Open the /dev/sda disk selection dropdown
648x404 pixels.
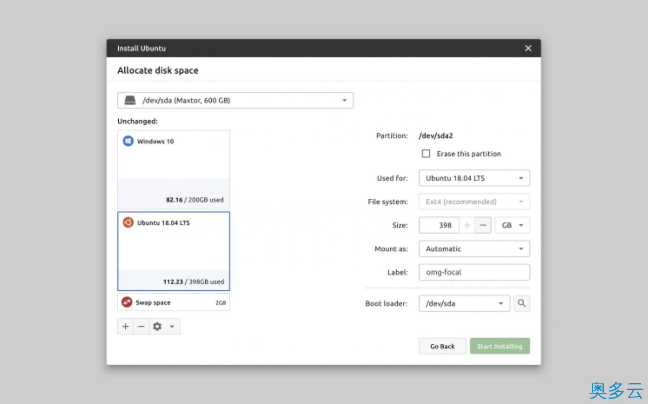tap(235, 100)
